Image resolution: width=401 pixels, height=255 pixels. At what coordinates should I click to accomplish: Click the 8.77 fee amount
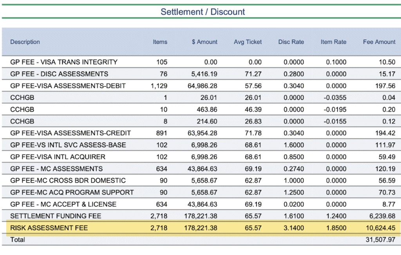pos(389,204)
